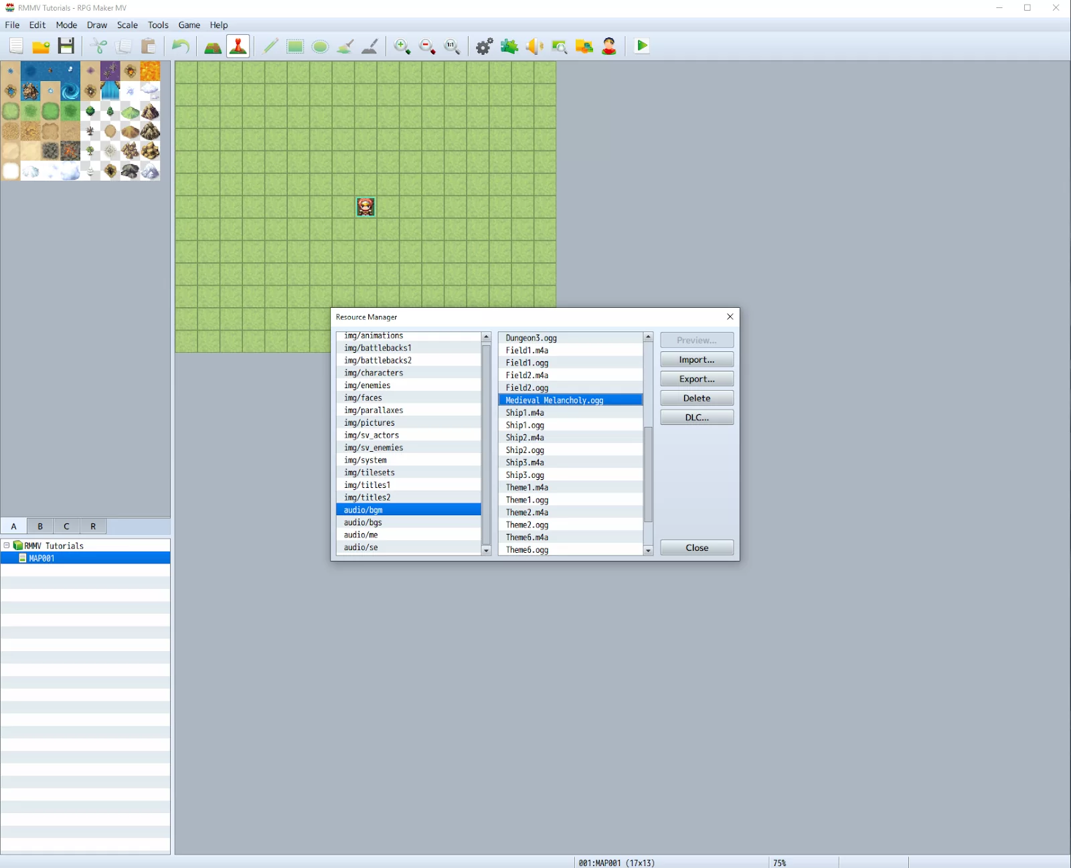Select the Ellipse draw tool
Screen dimensions: 1071x868
pyautogui.click(x=320, y=46)
